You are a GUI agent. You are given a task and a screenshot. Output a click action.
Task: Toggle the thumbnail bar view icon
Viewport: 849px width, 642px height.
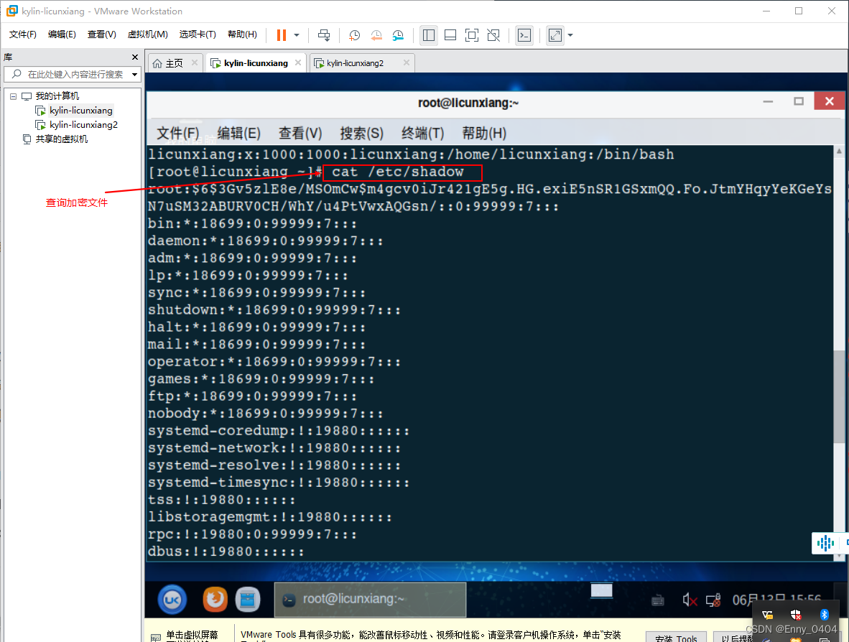point(450,35)
